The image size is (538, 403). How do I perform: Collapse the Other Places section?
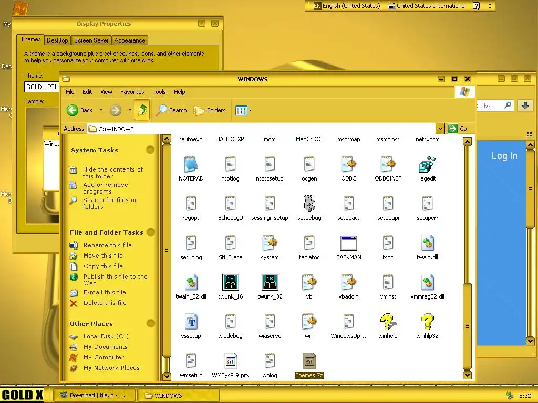151,323
